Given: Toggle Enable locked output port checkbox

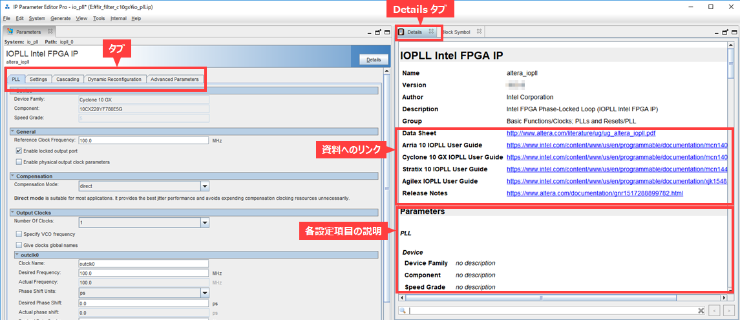Looking at the screenshot, I should click(x=19, y=151).
